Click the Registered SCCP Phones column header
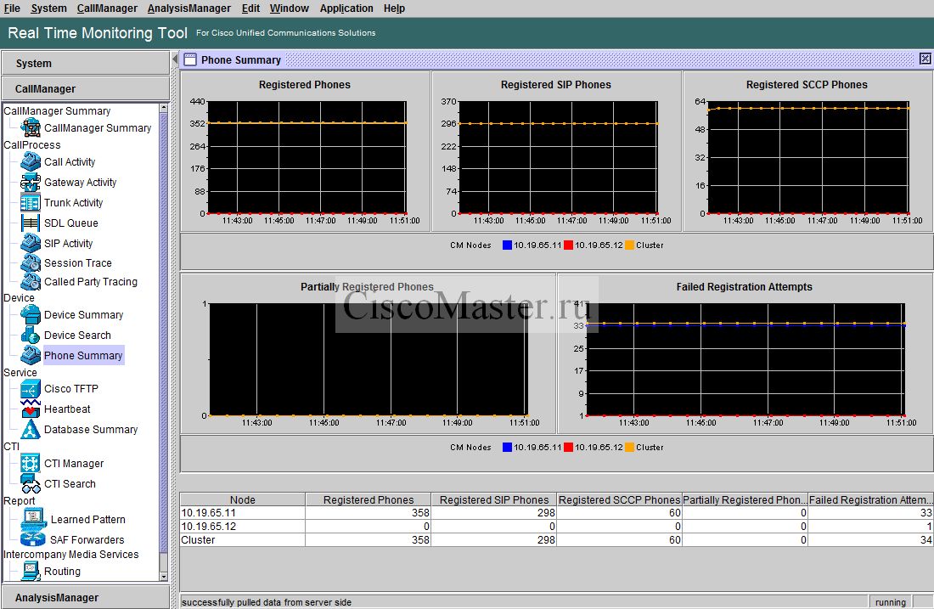This screenshot has width=934, height=609. tap(620, 499)
